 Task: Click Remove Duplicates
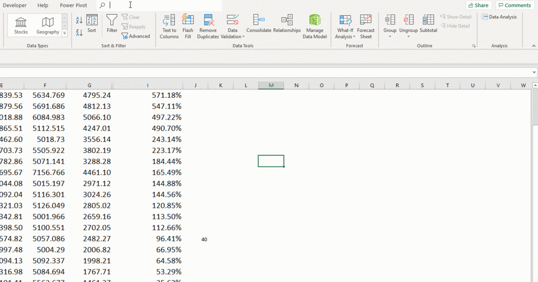[x=208, y=27]
